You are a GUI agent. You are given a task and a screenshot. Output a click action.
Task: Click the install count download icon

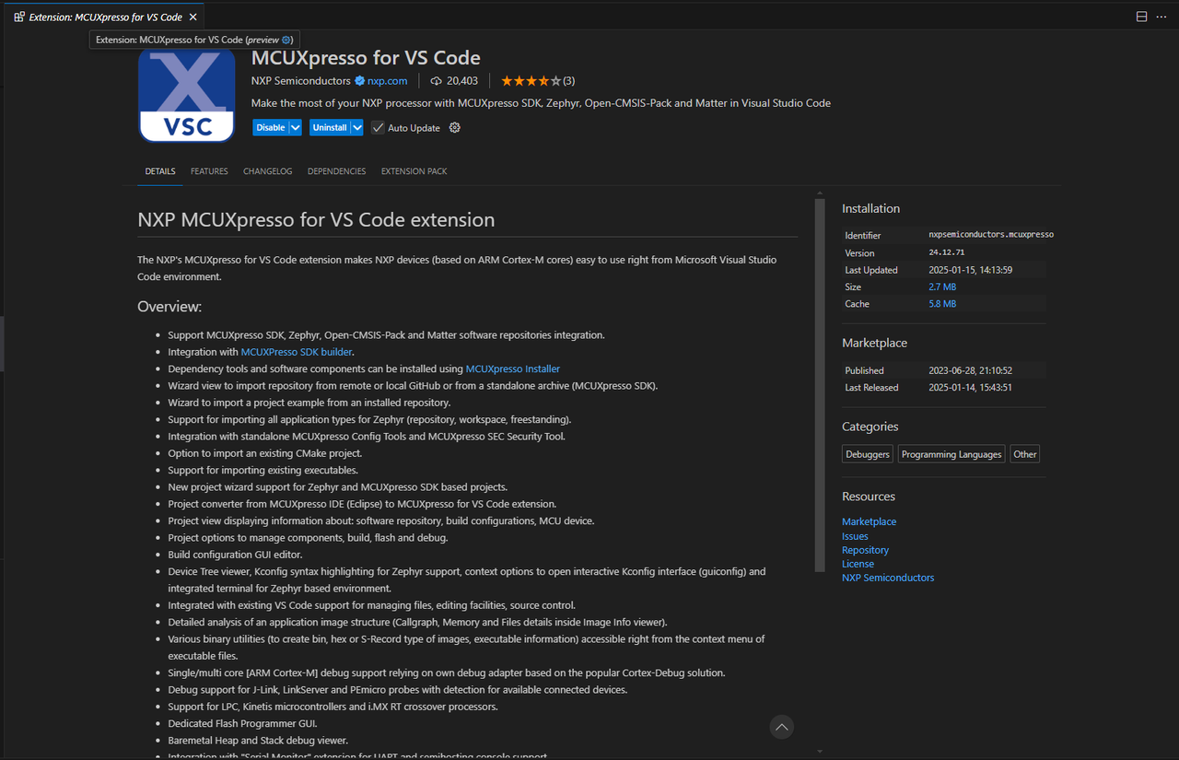[x=437, y=81]
